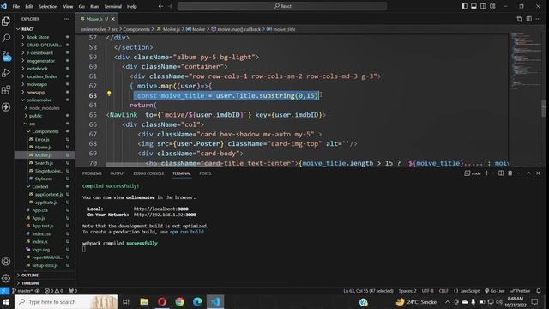
Task: Toggle the secondary side bar
Action: tap(483, 6)
